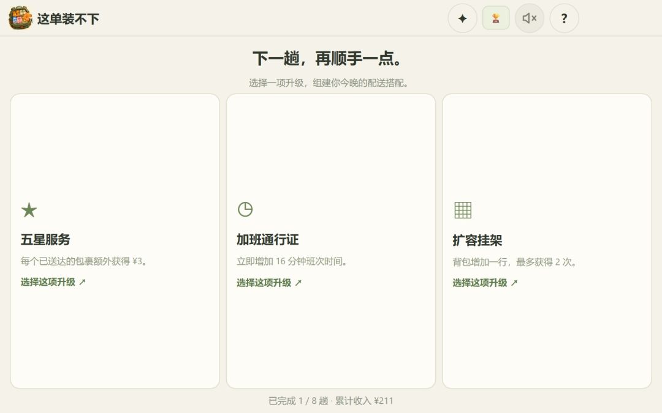
Task: Choose upgrade link under 五星服务
Action: (x=53, y=282)
